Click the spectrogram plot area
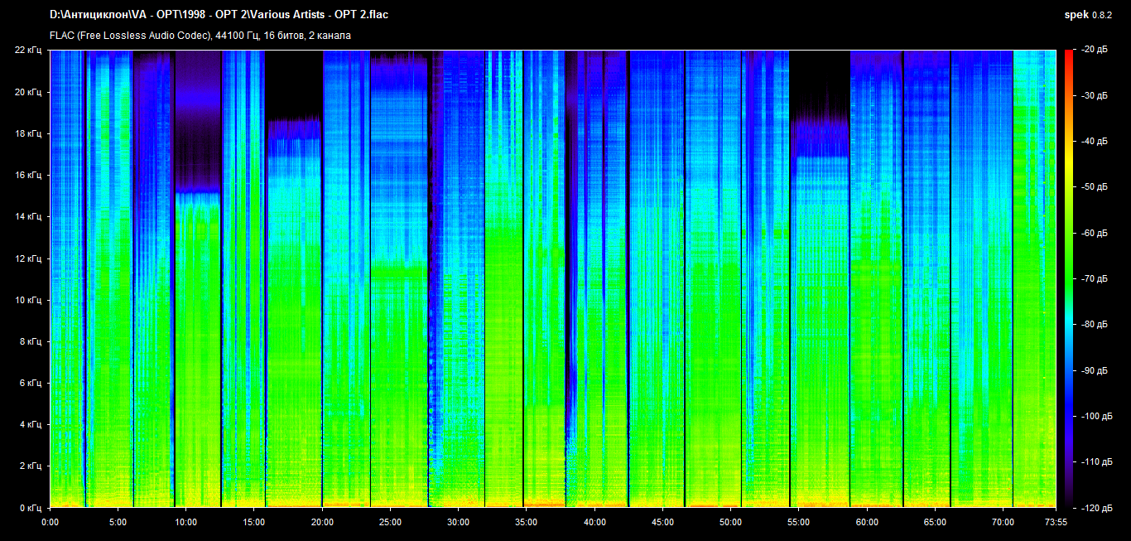 coord(553,278)
